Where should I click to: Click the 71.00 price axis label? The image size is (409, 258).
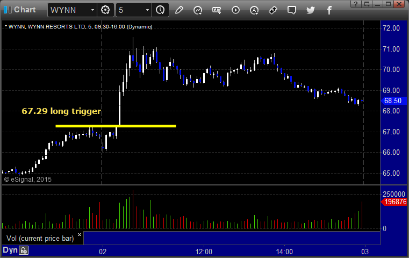[391, 49]
